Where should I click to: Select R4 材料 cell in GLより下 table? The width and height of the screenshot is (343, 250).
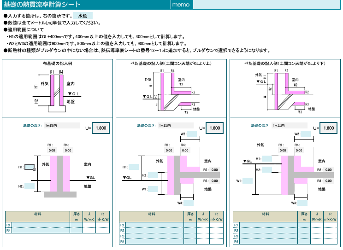tap(268, 241)
